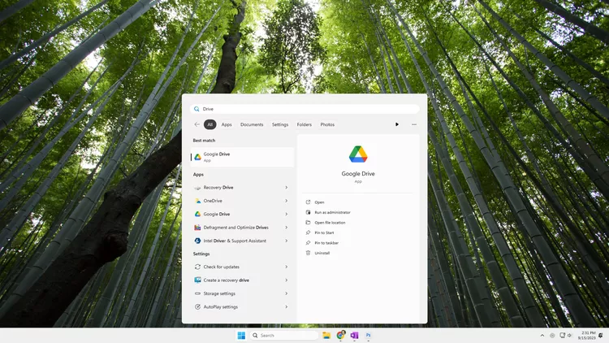Click the Google Drive icon under Apps list
609x343 pixels.
(x=197, y=214)
